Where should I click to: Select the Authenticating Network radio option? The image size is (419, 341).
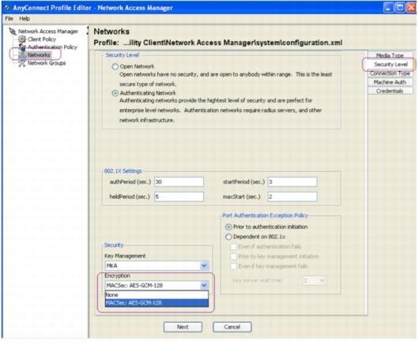[x=115, y=93]
